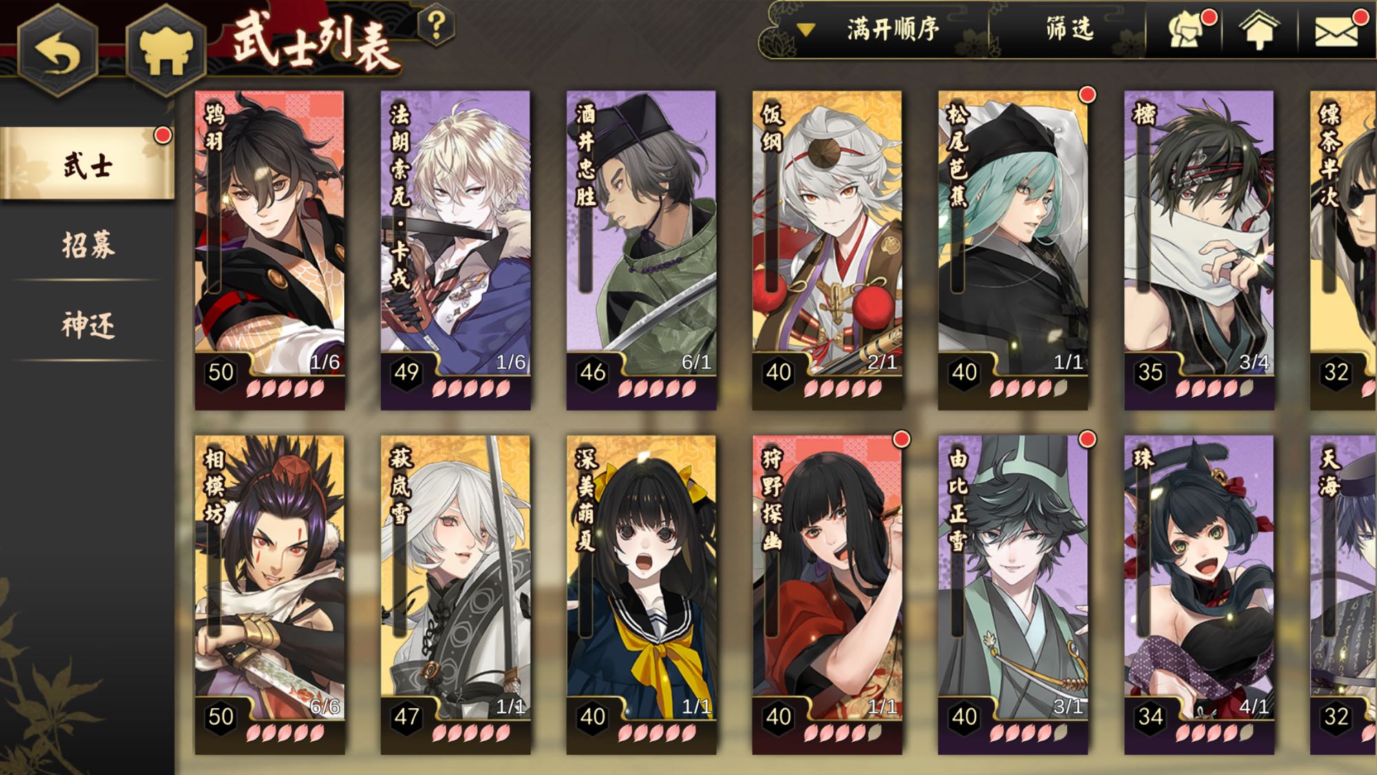Pick the 深美萌夏 schoolgirl card

(642, 595)
